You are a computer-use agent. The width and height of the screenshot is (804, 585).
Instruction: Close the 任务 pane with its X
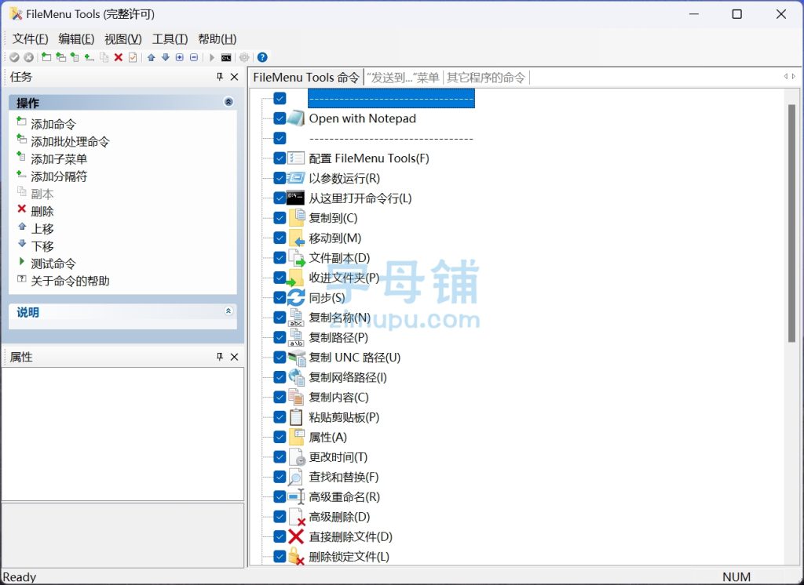click(x=234, y=77)
